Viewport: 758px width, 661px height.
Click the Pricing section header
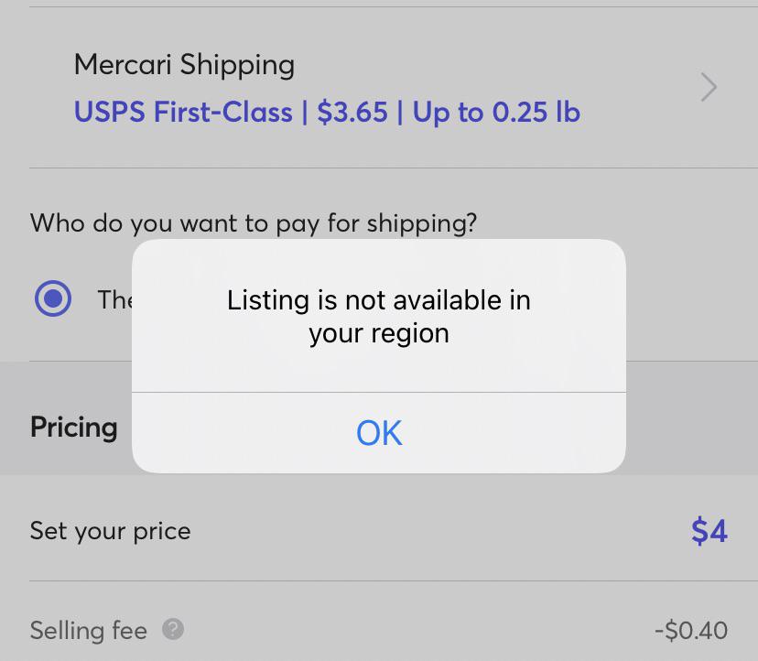pyautogui.click(x=73, y=427)
